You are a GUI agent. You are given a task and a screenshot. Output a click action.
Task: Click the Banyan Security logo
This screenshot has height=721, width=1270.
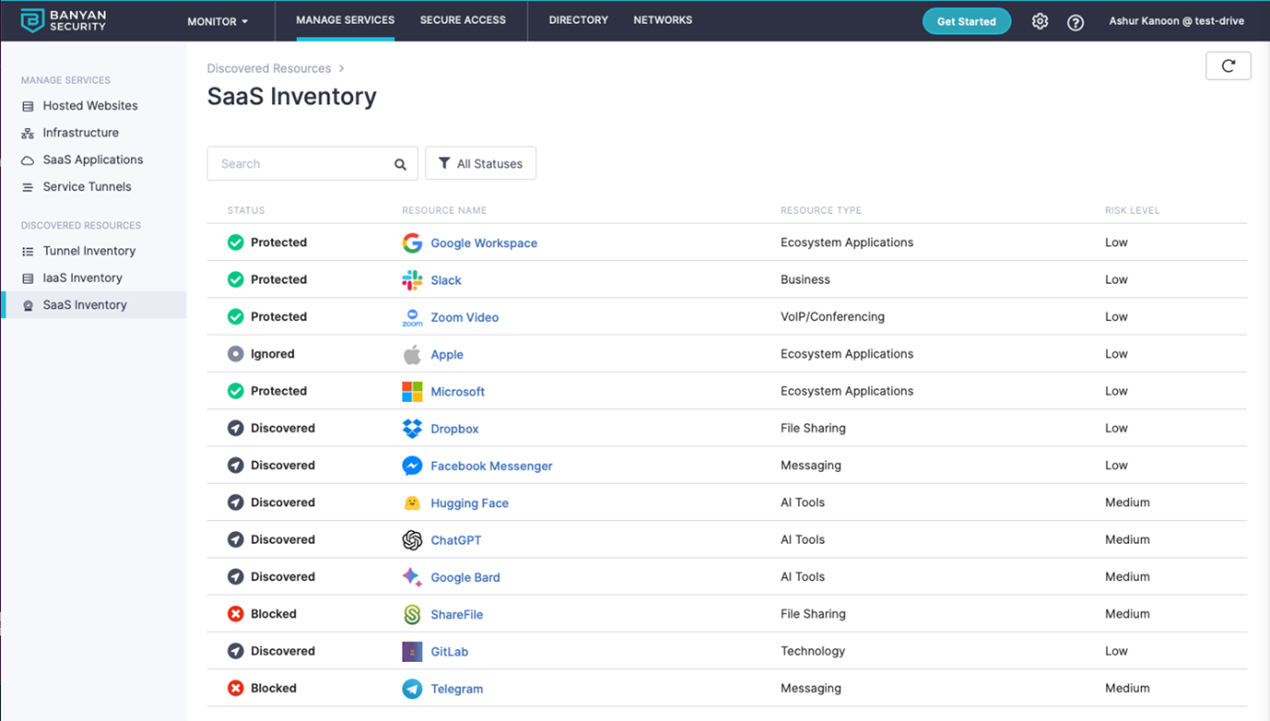[x=65, y=20]
